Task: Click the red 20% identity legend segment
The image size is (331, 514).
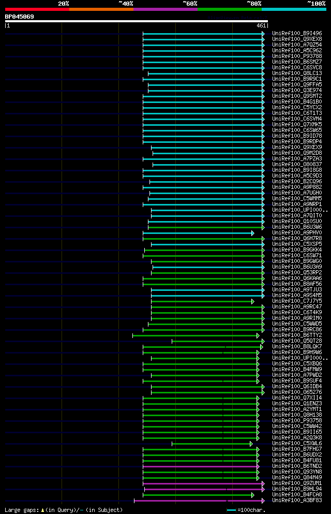Action: tap(37, 9)
